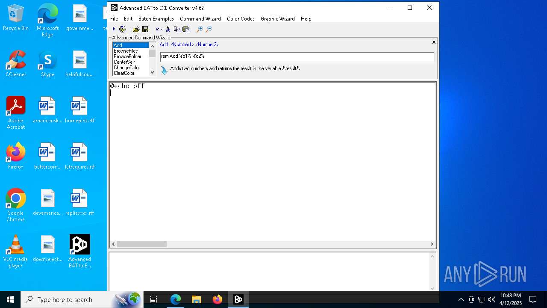The height and width of the screenshot is (308, 547).
Task: Open Task View on the taskbar
Action: pyautogui.click(x=154, y=299)
